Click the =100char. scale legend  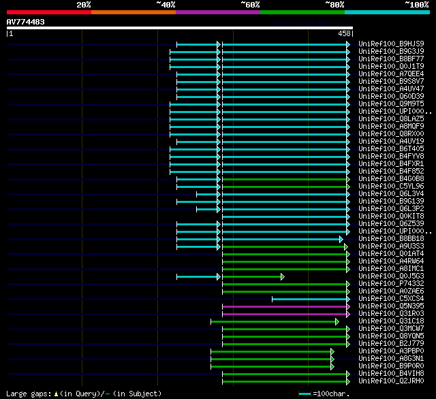click(x=324, y=394)
